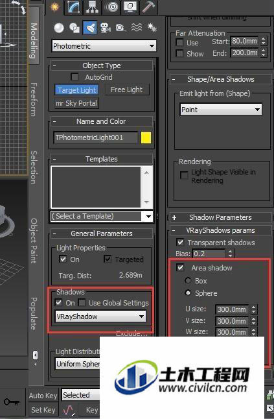Toggle the Area shadow checkbox
Image resolution: width=274 pixels, height=419 pixels.
(180, 267)
